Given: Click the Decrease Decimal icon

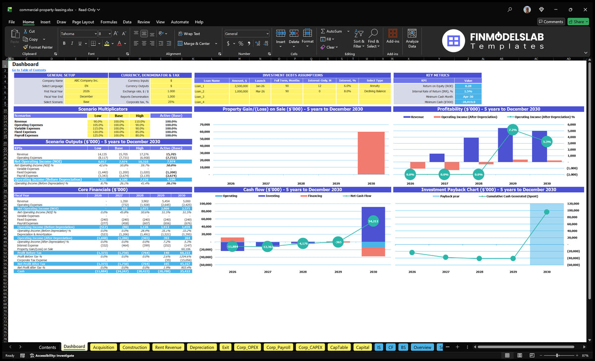Looking at the screenshot, I should point(265,44).
